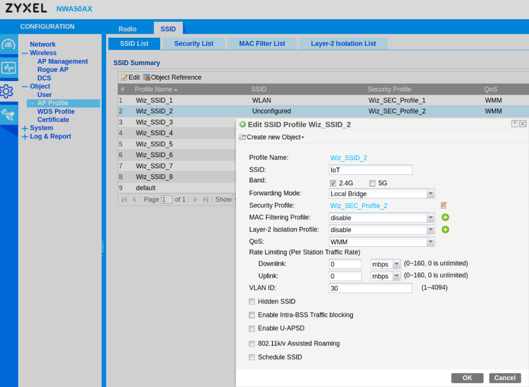Open the Configuration gear sidebar icon
This screenshot has height=387, width=529.
point(7,91)
